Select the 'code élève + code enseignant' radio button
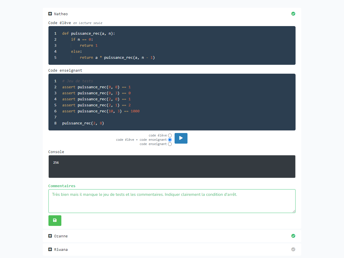 pyautogui.click(x=170, y=140)
